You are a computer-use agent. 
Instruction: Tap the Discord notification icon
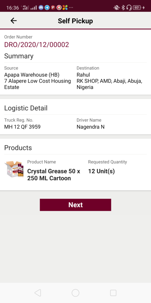[x=41, y=7]
